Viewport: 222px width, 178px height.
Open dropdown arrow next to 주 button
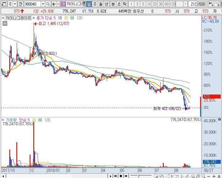pyautogui.click(x=15, y=4)
